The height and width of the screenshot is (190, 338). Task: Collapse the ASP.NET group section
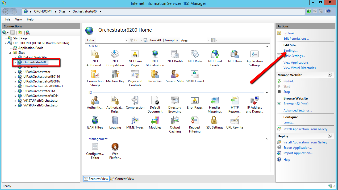pos(267,46)
